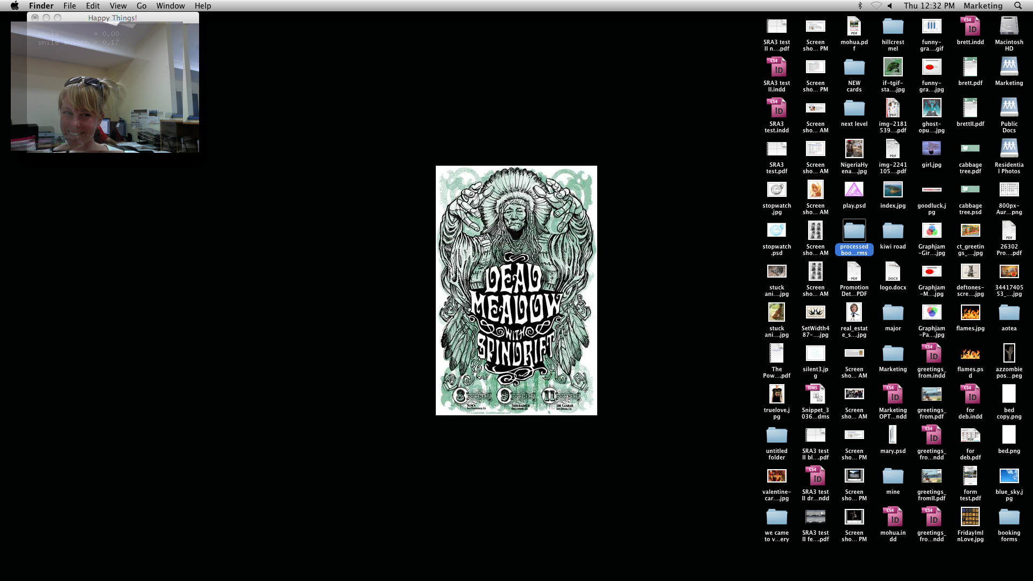Screen dimensions: 1033x581
Task: Select the hillcrest mel folder
Action: (x=893, y=26)
